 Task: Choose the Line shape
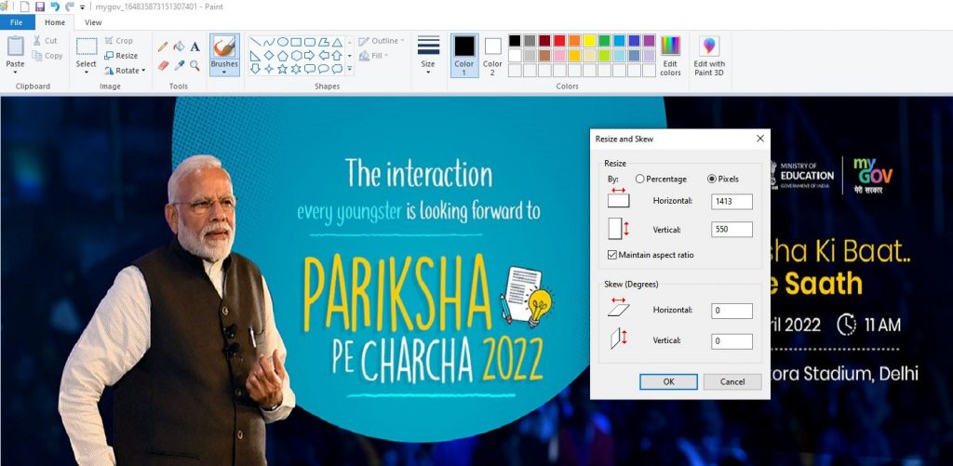[256, 42]
